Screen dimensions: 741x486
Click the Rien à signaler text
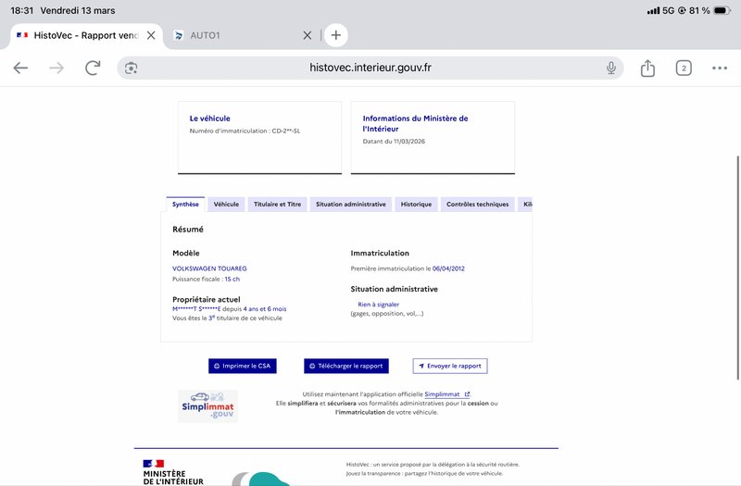(x=378, y=305)
